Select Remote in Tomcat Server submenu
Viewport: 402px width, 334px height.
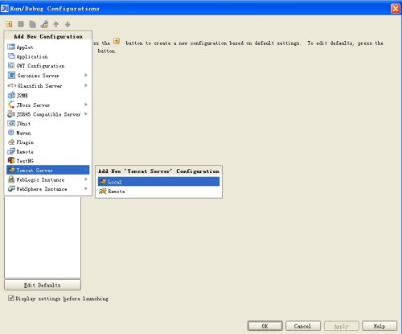pos(158,192)
